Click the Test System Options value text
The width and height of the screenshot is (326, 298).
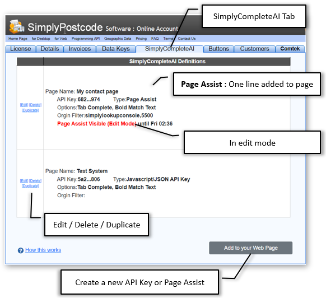pos(117,187)
